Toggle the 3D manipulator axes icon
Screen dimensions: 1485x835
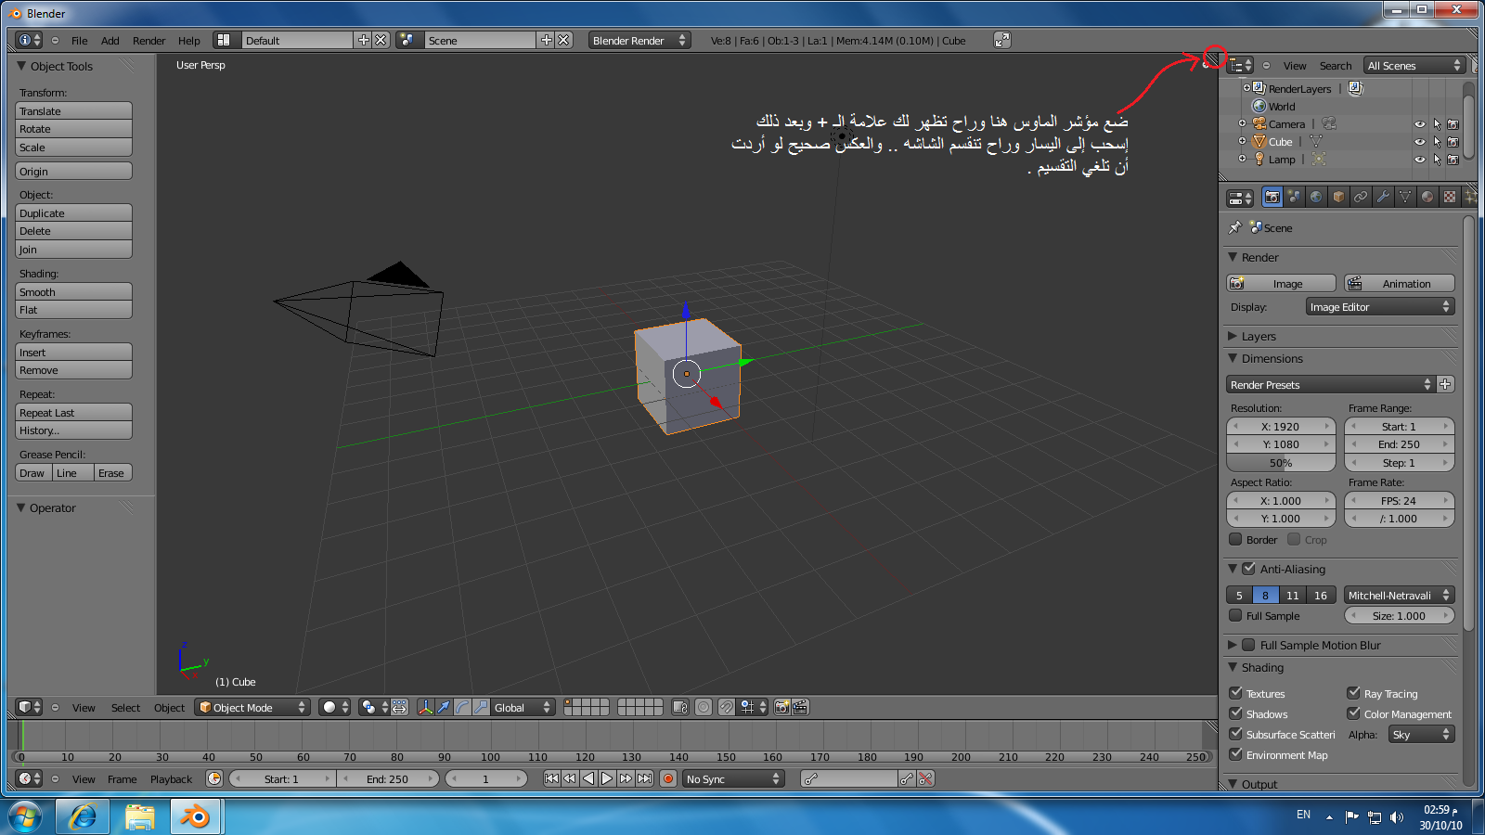[x=425, y=707]
